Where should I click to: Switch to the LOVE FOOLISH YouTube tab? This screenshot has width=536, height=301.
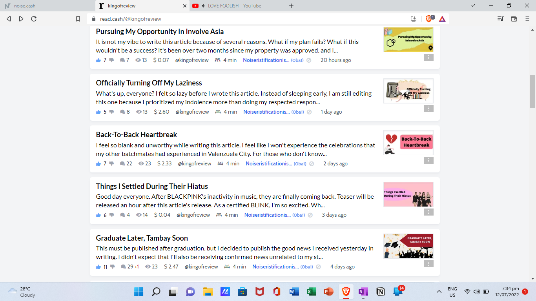[235, 5]
